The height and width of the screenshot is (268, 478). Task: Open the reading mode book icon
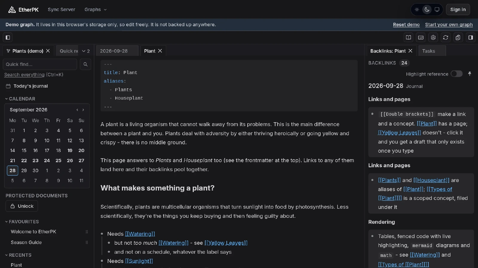click(x=408, y=38)
